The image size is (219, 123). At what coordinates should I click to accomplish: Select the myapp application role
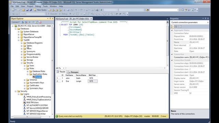[38, 77]
